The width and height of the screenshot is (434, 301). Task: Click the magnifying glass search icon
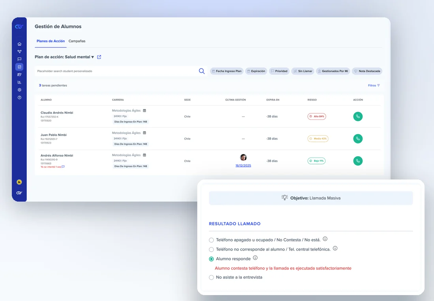coord(202,71)
